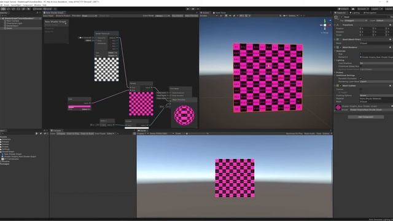
Task: Toggle 2D view in Scene toolbar
Action: (x=221, y=16)
